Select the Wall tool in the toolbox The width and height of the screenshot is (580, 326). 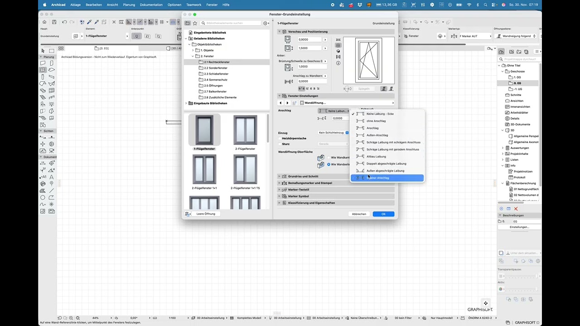point(43,63)
